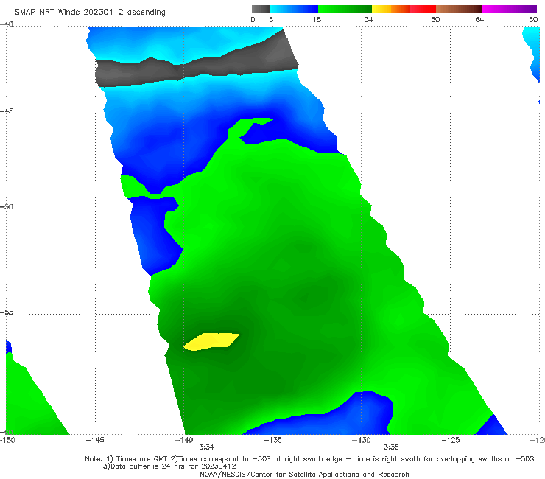Click the longitude label '-140'
545x479 pixels.
click(x=183, y=440)
